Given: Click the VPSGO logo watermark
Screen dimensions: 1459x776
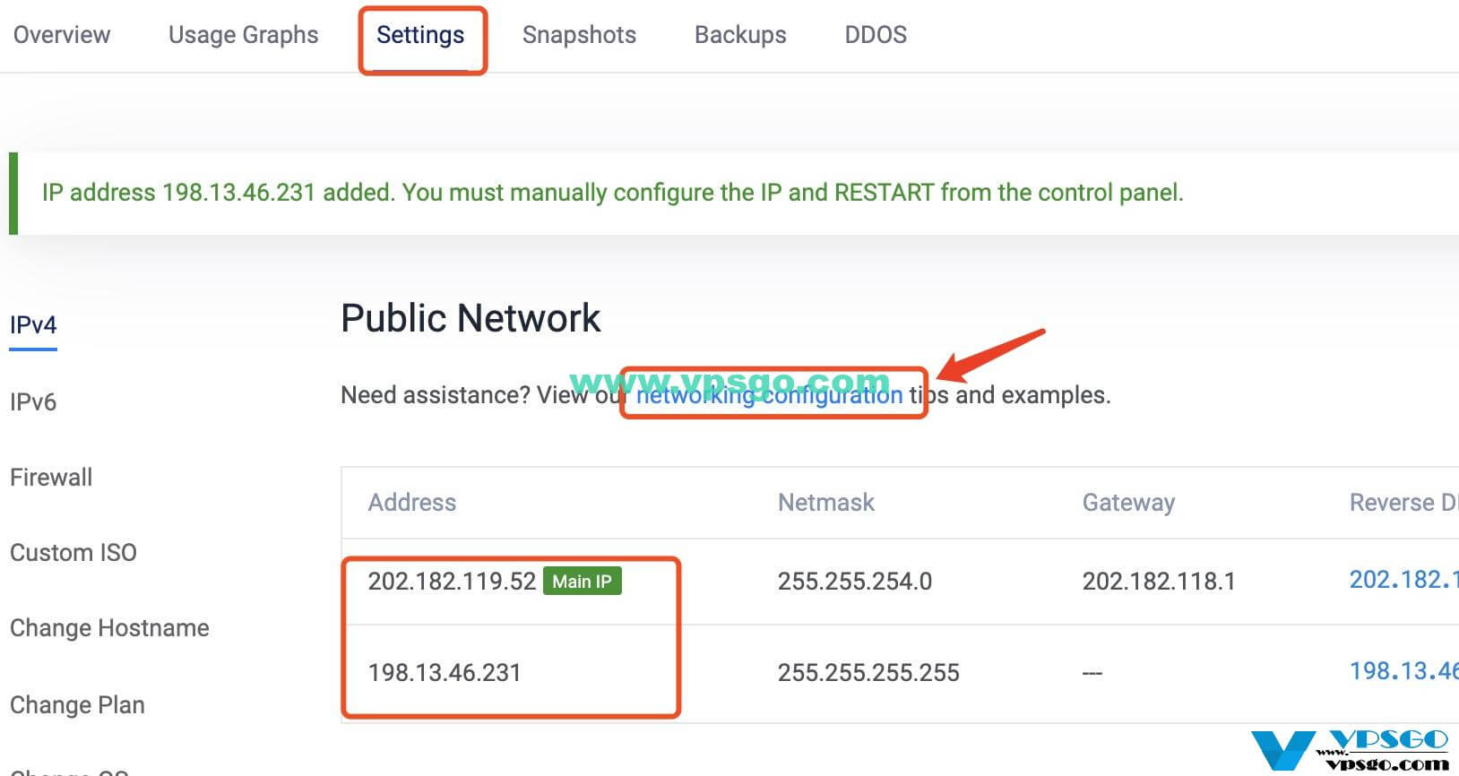Looking at the screenshot, I should click(1350, 750).
